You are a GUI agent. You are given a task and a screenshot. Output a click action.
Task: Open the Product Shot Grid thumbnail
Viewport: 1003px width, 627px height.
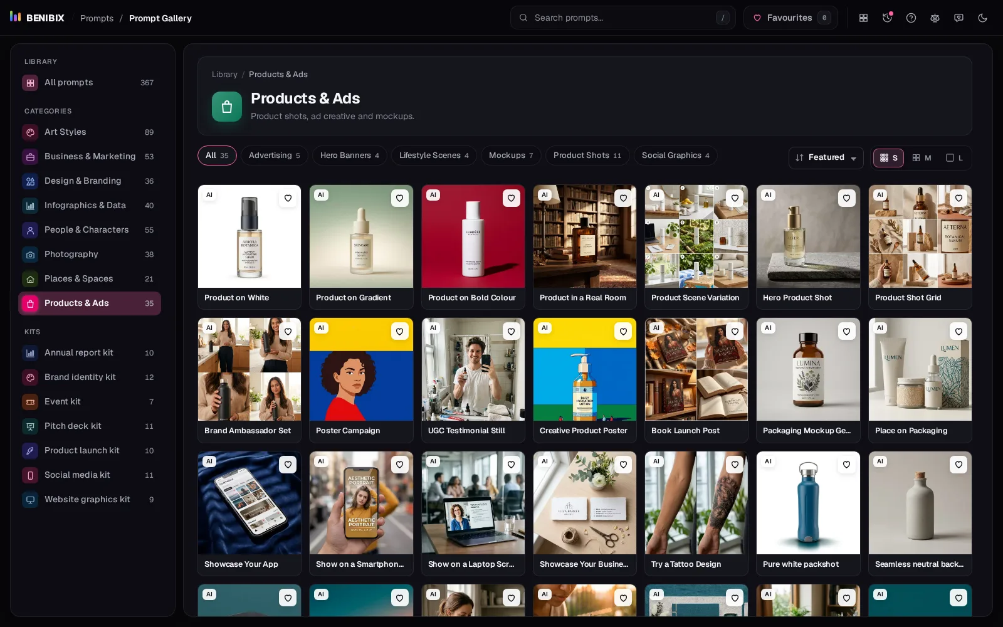(920, 236)
